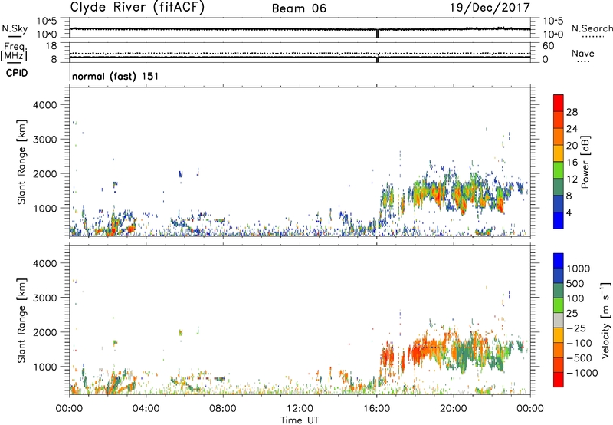Click the 'normal (fast) 151' text
The height and width of the screenshot is (425, 613).
pyautogui.click(x=116, y=76)
